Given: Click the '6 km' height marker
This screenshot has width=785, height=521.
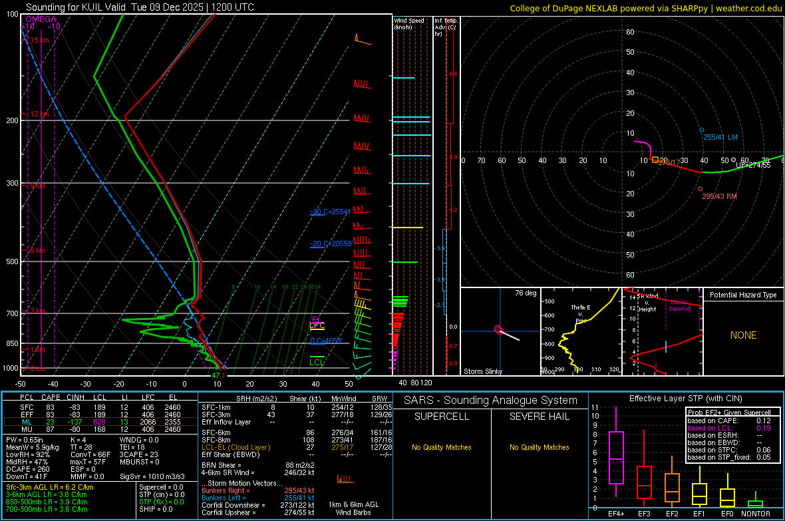Looking at the screenshot, I should tap(37, 250).
